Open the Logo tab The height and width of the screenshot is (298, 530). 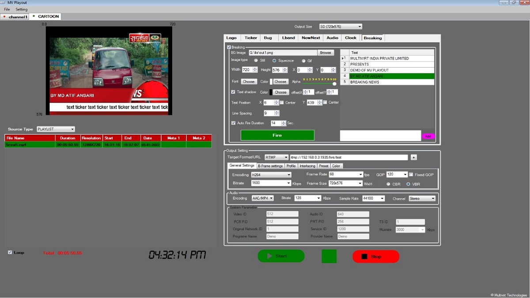tap(231, 38)
